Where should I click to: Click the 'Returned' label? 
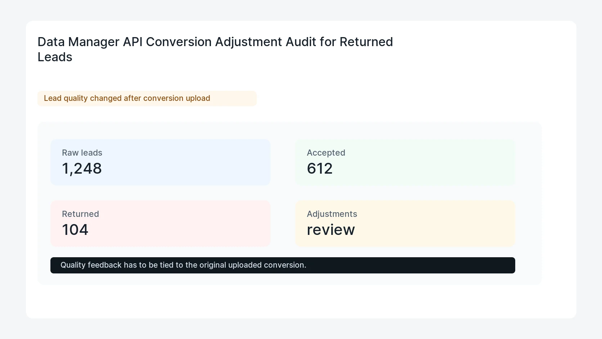[80, 214]
